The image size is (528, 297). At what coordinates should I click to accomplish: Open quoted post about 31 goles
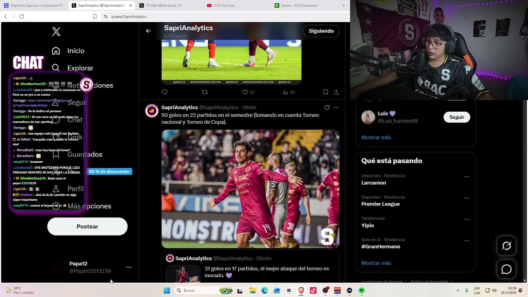click(250, 267)
